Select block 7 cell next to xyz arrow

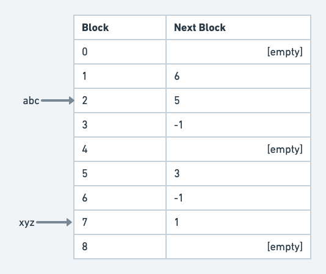pyautogui.click(x=120, y=222)
